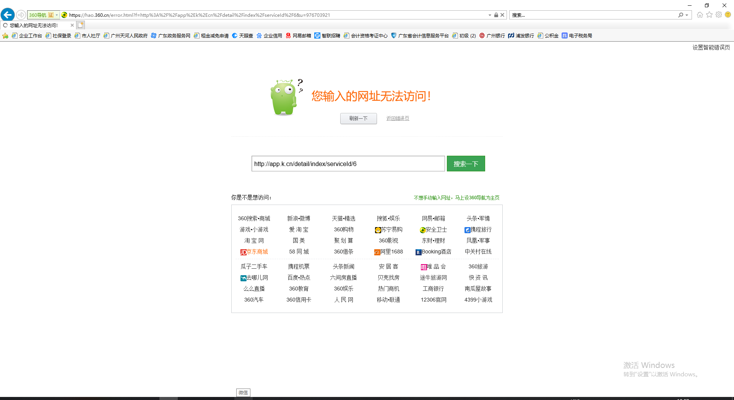Open the 广东省会计信息服务平台 bookmark
Viewport: 734px width, 400px height.
point(420,35)
